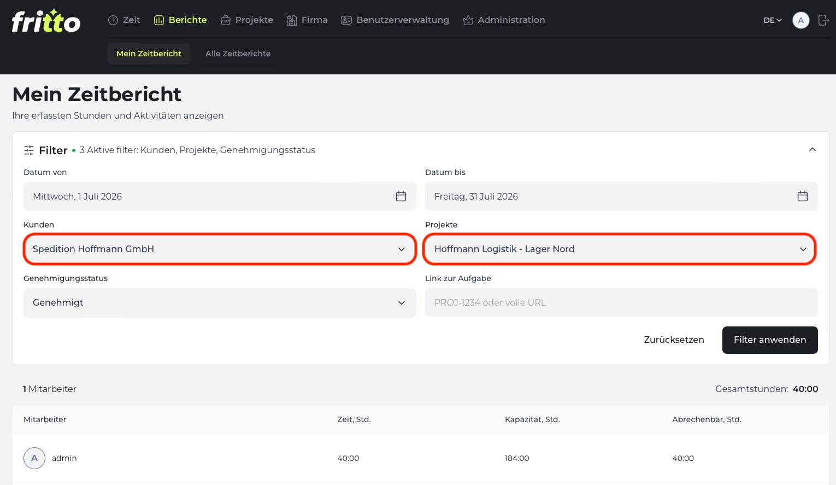Click Zurücksetzen button
The width and height of the screenshot is (836, 485).
(674, 340)
